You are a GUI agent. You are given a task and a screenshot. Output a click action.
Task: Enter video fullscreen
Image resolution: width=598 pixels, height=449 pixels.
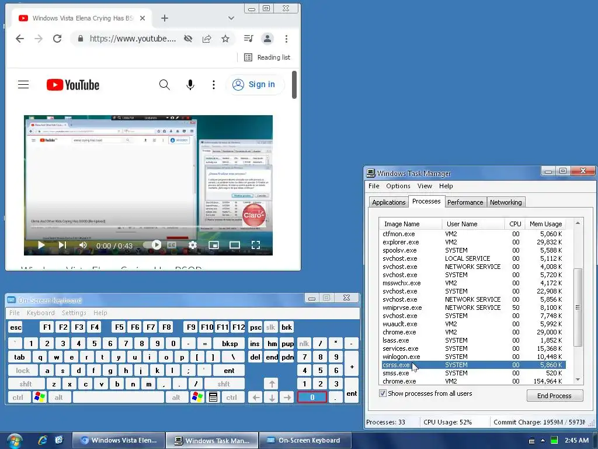(256, 245)
